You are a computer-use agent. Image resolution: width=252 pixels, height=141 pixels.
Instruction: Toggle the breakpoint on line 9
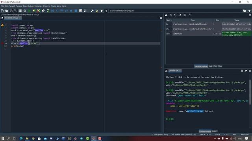coord(2,43)
